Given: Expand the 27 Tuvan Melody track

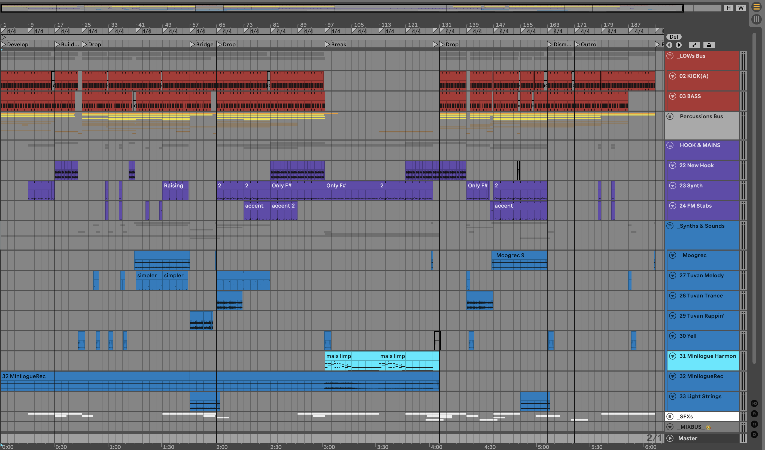Looking at the screenshot, I should (673, 275).
